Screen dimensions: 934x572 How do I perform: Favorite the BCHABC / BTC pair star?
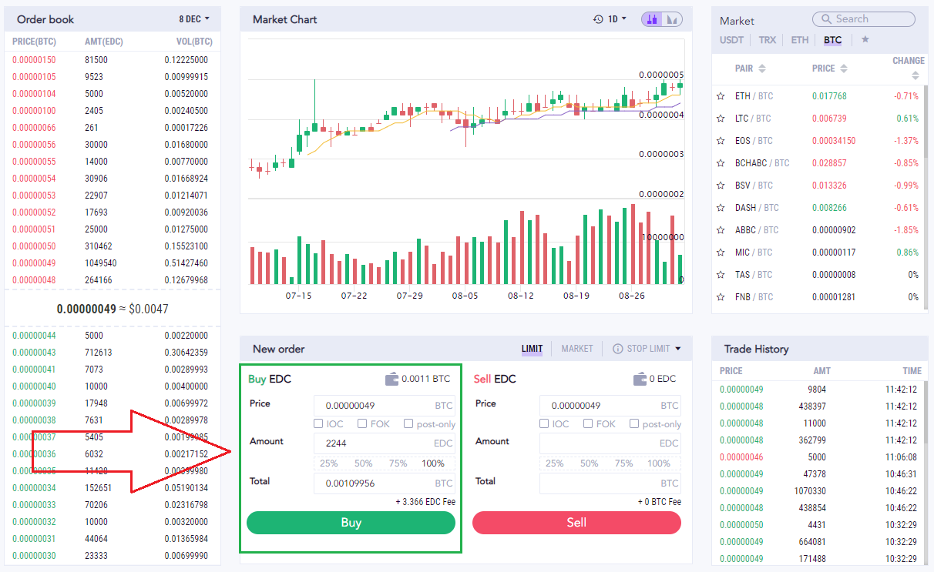(x=721, y=163)
